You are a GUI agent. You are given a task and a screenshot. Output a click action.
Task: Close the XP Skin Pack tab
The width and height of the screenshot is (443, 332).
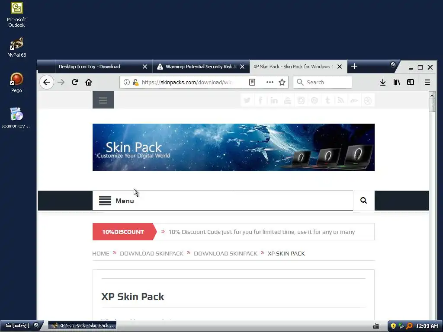pyautogui.click(x=340, y=67)
